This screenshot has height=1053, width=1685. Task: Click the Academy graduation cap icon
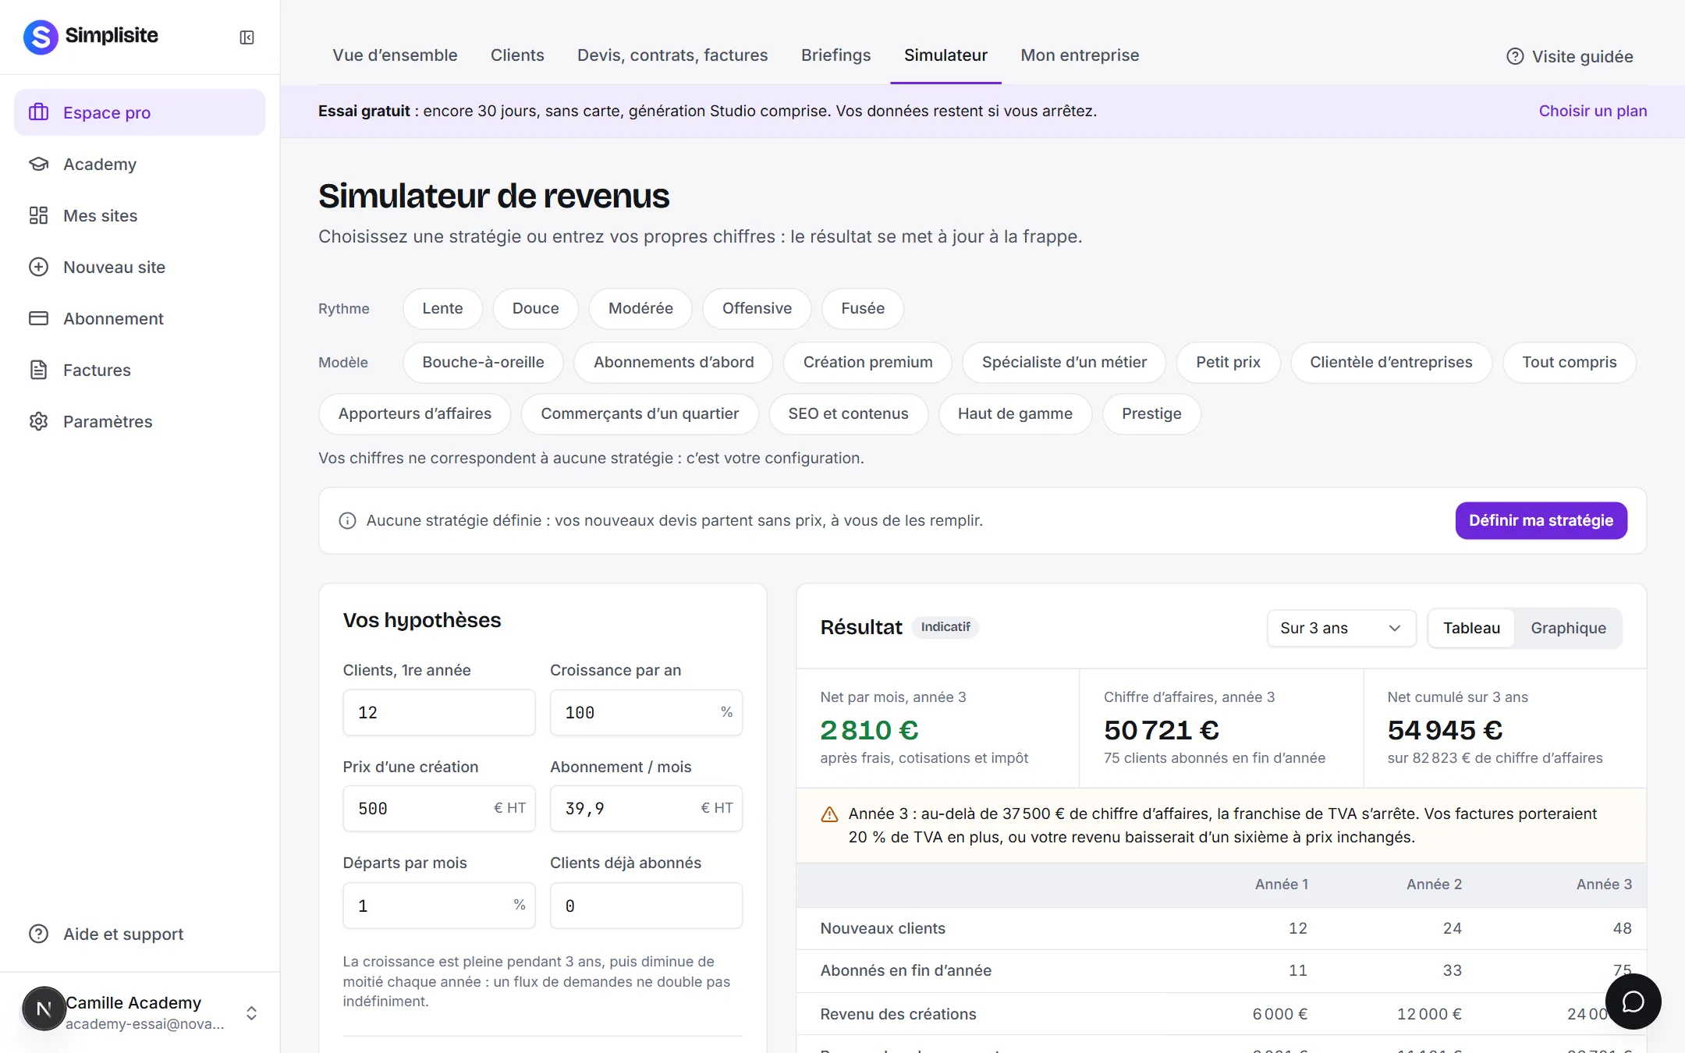pos(38,164)
